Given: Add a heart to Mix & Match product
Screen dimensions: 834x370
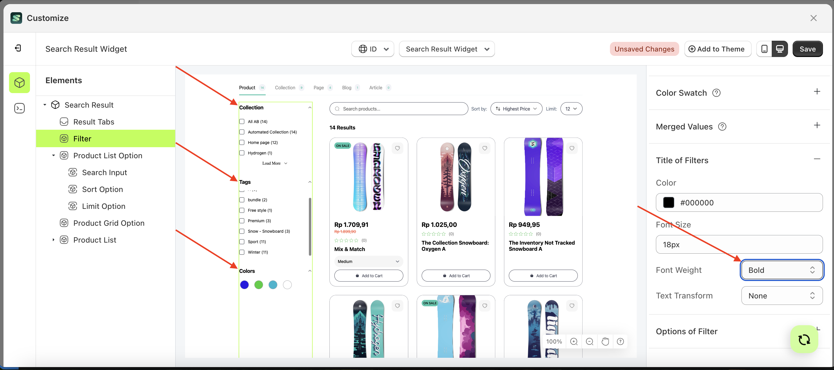Looking at the screenshot, I should (398, 148).
